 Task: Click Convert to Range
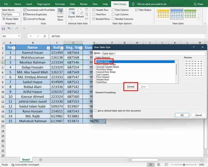coord(34,19)
